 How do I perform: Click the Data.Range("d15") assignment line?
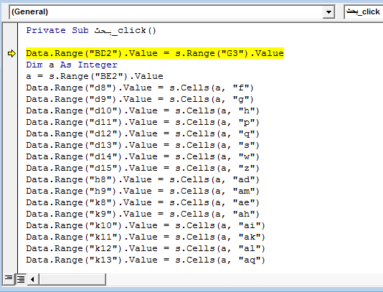(x=143, y=168)
